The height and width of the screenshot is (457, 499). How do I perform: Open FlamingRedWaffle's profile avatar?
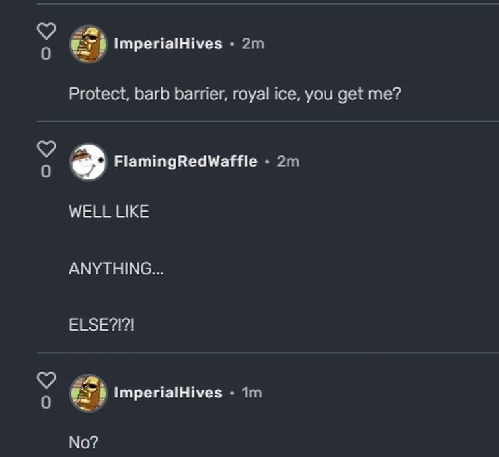point(89,162)
